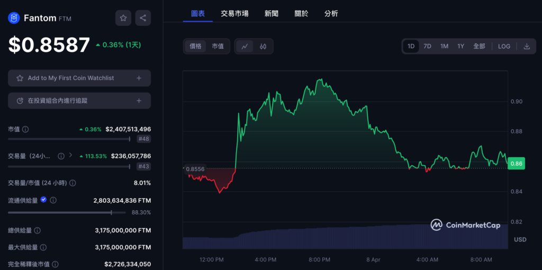This screenshot has width=542, height=270.
Task: Toggle LOG scale on chart
Action: [504, 47]
